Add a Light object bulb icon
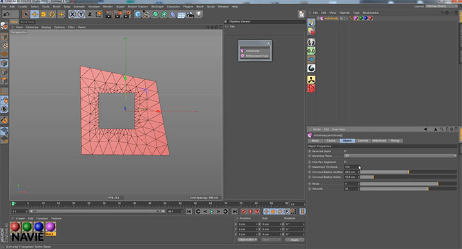 pos(199,14)
